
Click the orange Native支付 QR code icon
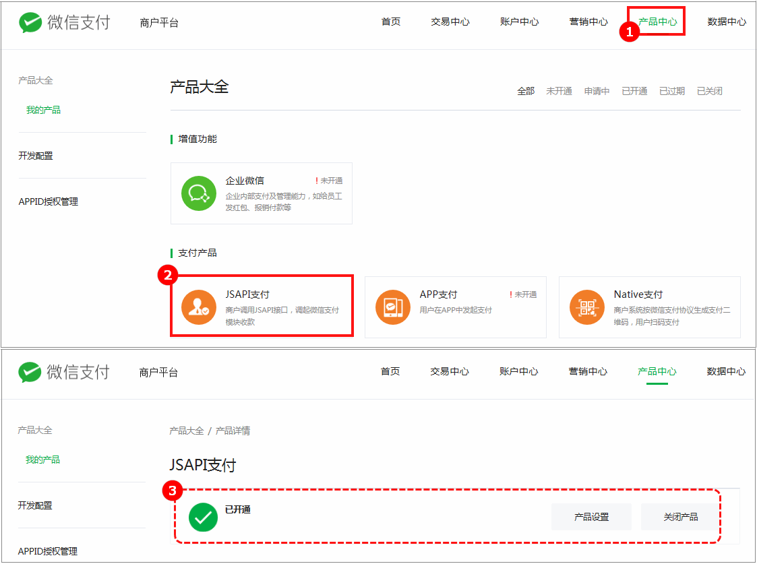[586, 307]
